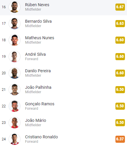The image size is (127, 146).
Task: Click the Rúben Neves name link
Action: pos(37,5)
